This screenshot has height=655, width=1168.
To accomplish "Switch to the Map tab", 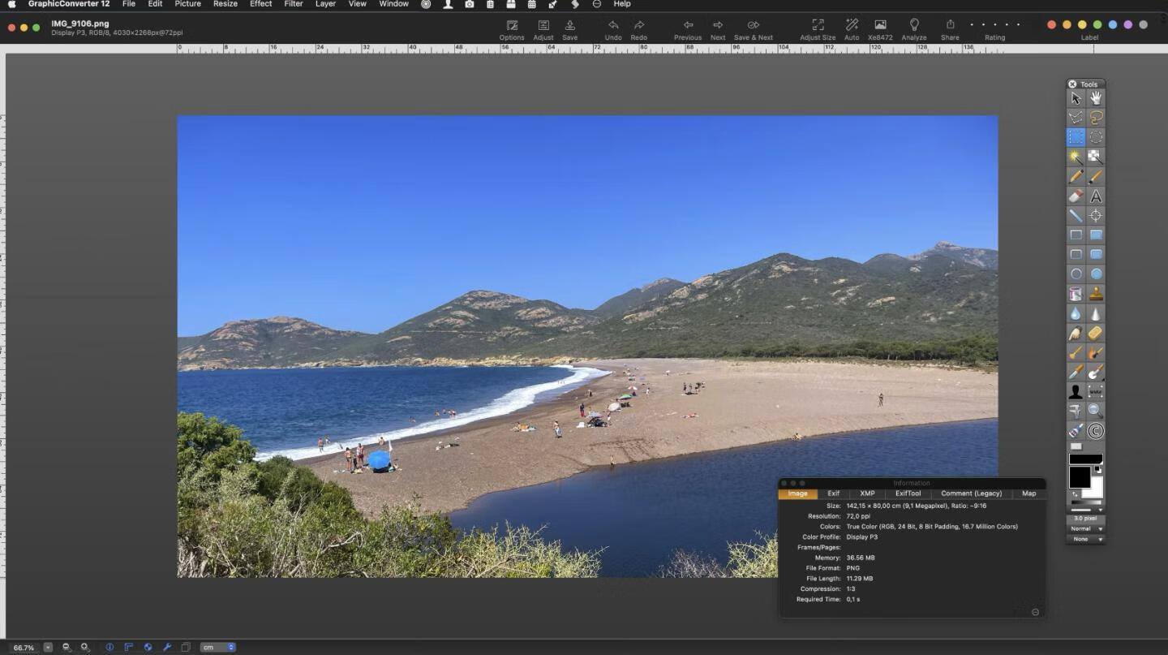I will (1028, 493).
